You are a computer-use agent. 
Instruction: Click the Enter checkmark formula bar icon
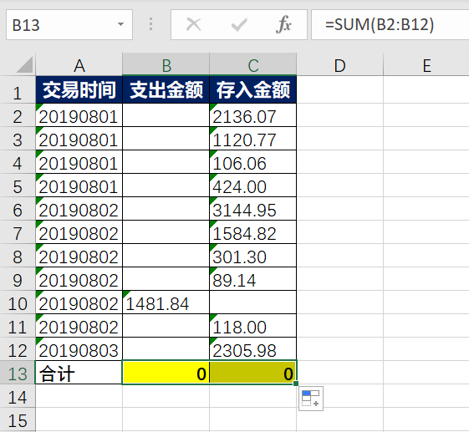(239, 24)
